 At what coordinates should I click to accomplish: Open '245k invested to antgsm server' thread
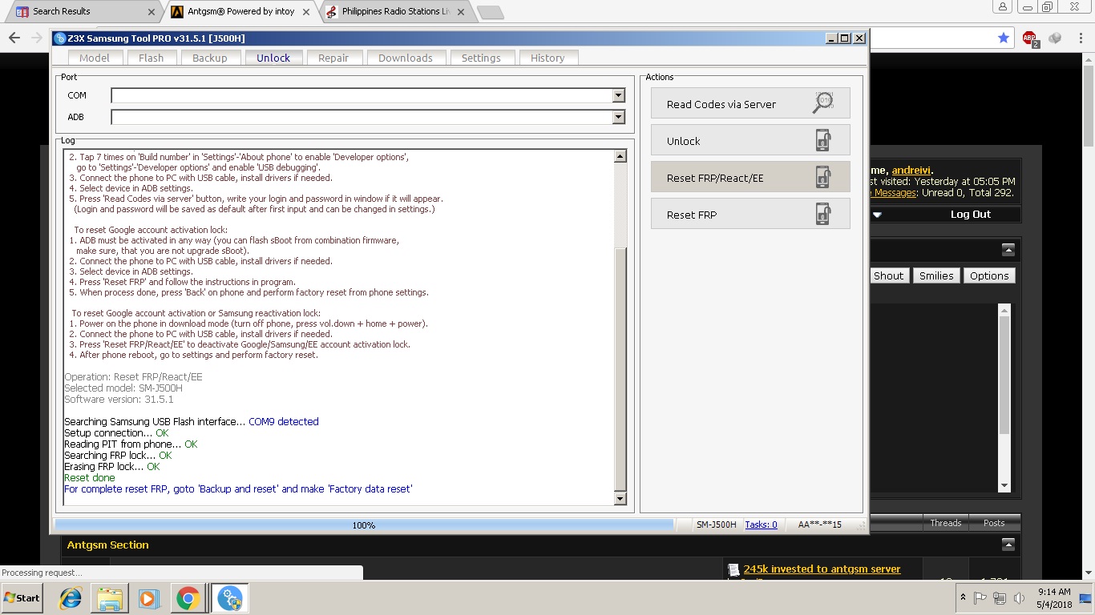(822, 569)
